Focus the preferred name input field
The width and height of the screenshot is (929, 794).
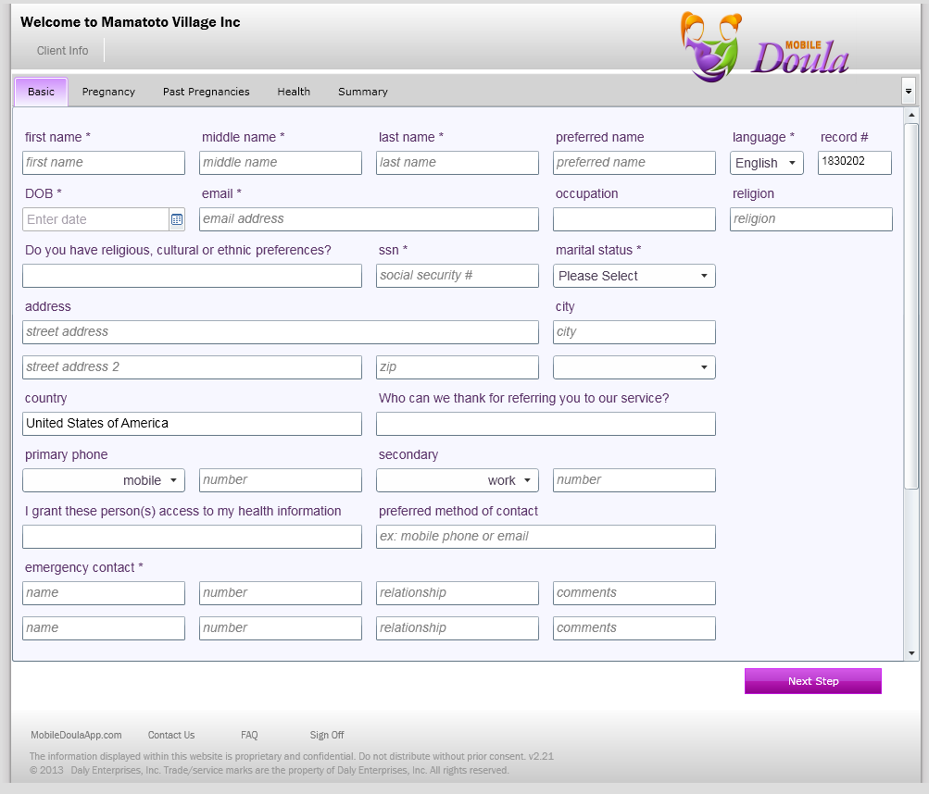(634, 163)
